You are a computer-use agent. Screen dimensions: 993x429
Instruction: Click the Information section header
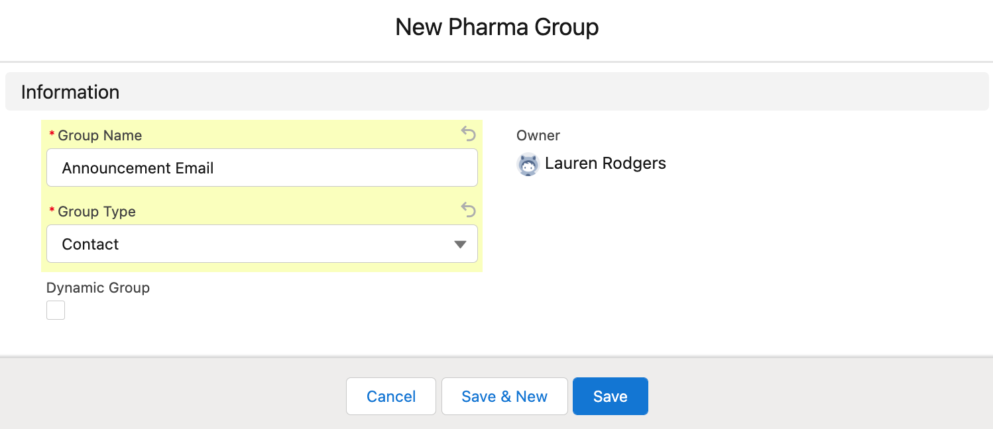[70, 91]
